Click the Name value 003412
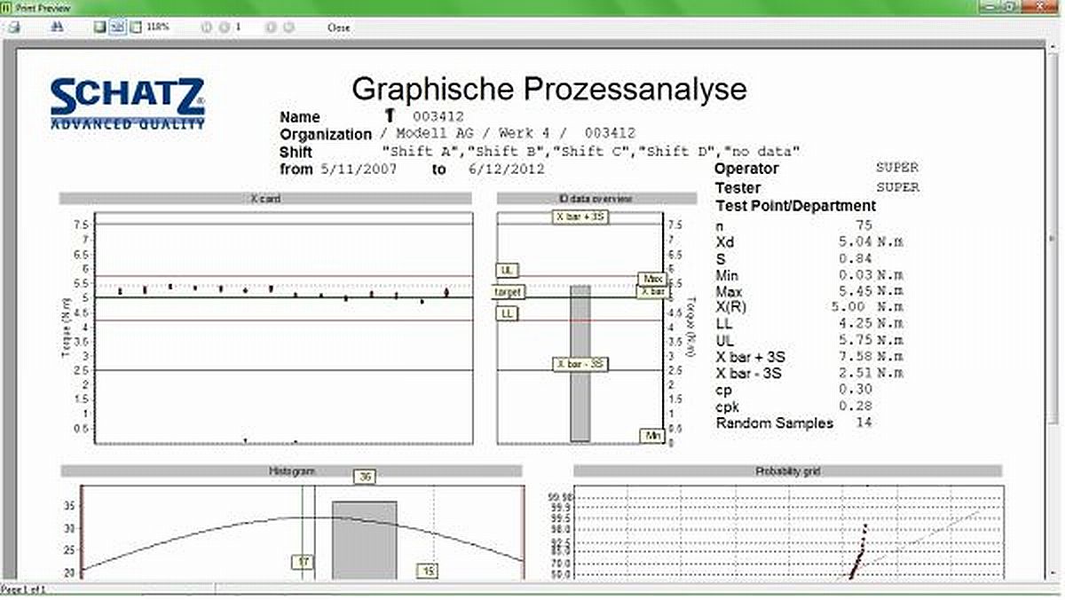The image size is (1065, 600). (438, 116)
